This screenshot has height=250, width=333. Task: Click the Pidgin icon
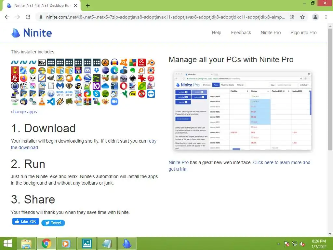151,86
